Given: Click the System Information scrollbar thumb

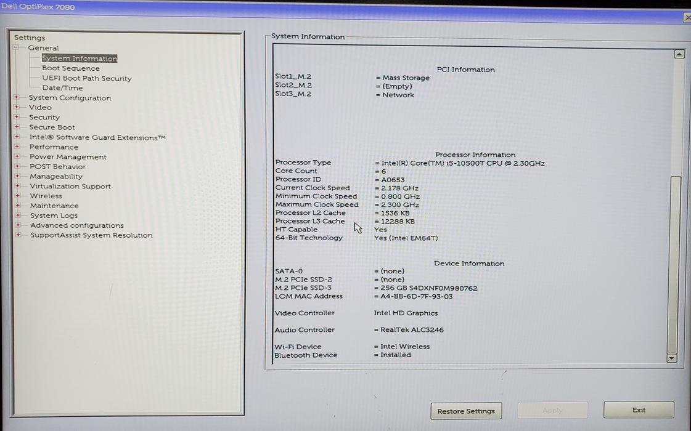Looking at the screenshot, I should 673,264.
